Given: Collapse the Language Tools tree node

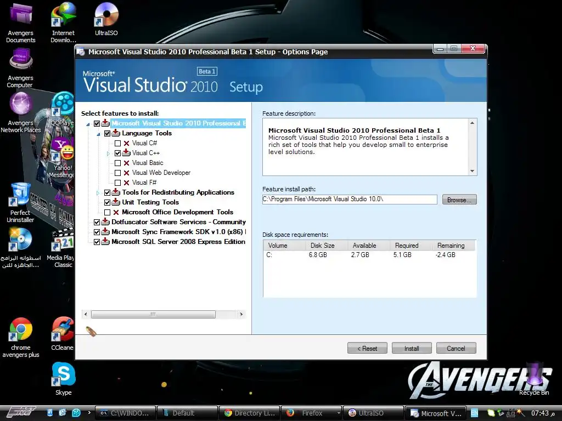Looking at the screenshot, I should pos(99,134).
